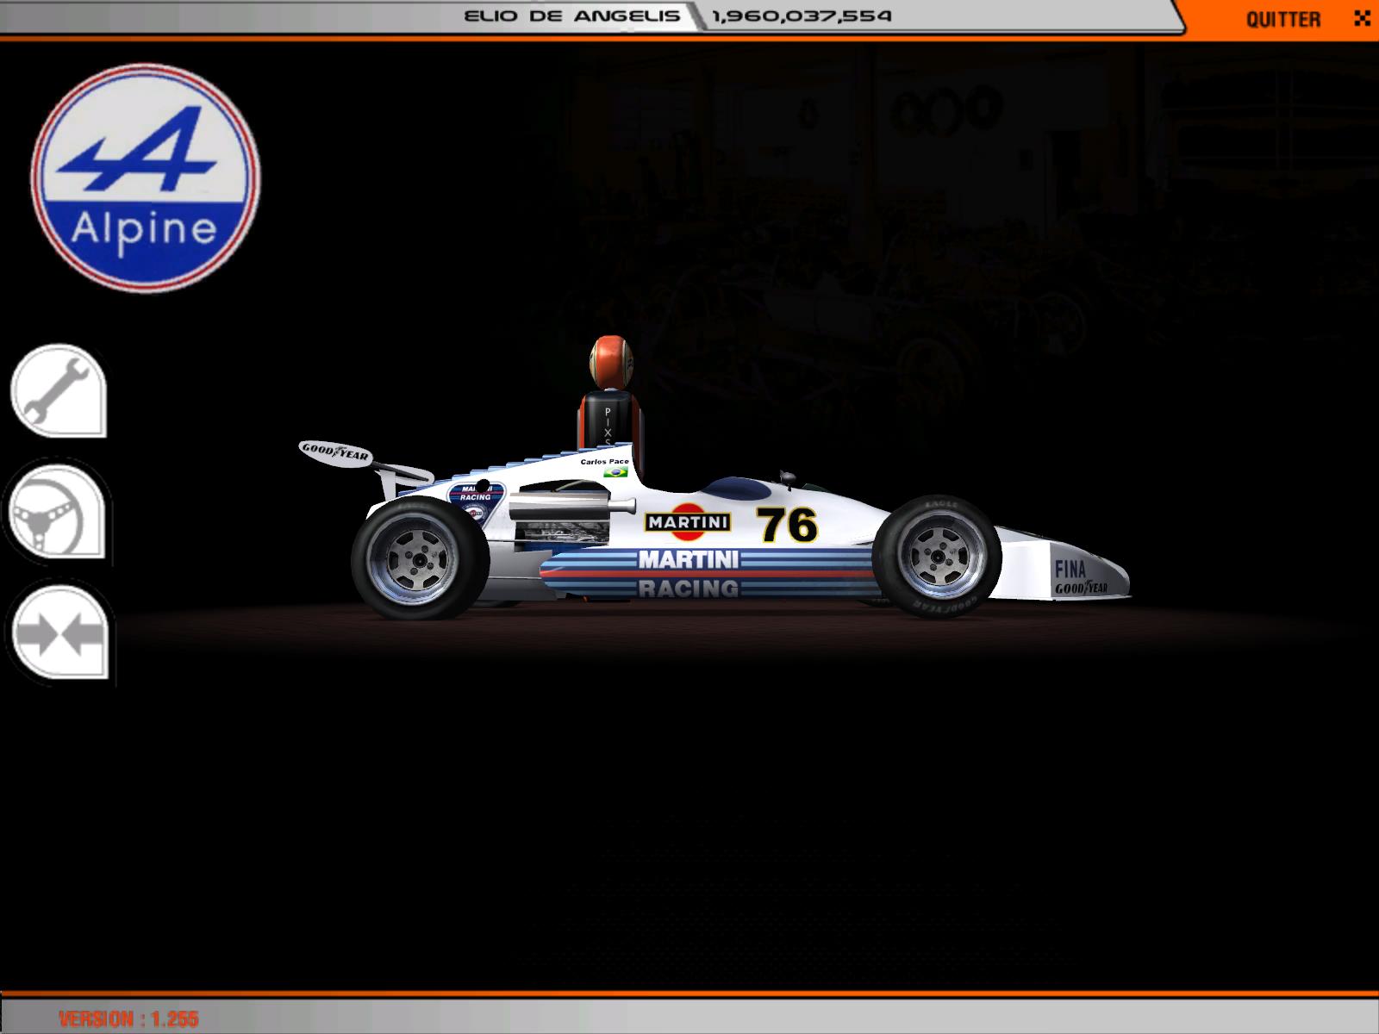The width and height of the screenshot is (1379, 1034).
Task: Click the credits value 1,960,037,554
Action: click(x=802, y=16)
